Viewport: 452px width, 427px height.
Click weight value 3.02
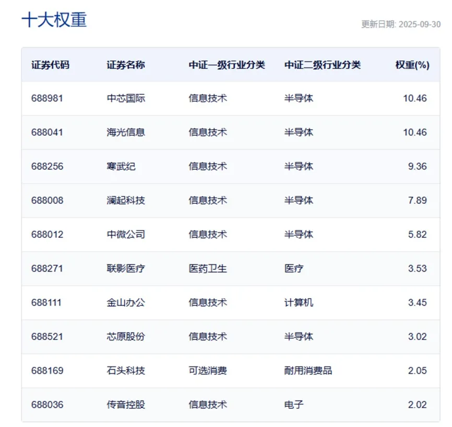tap(418, 336)
